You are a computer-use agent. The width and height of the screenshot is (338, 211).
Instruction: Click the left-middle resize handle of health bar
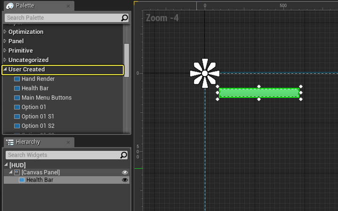(217, 93)
